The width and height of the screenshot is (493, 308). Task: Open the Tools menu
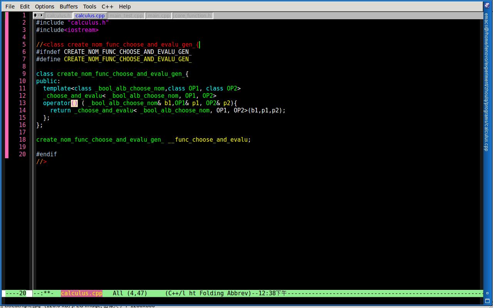tap(90, 7)
